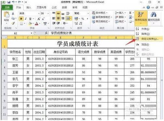Open the File tab 文件

coord(7,7)
